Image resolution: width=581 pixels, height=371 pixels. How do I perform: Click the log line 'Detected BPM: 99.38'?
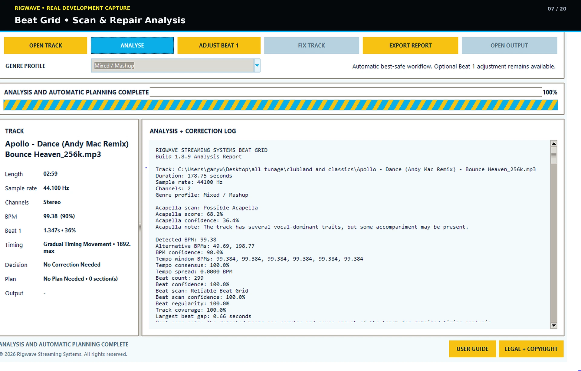click(186, 240)
